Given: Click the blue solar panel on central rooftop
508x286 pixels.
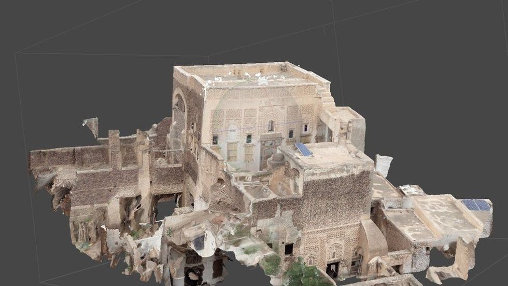Looking at the screenshot, I should tap(303, 149).
